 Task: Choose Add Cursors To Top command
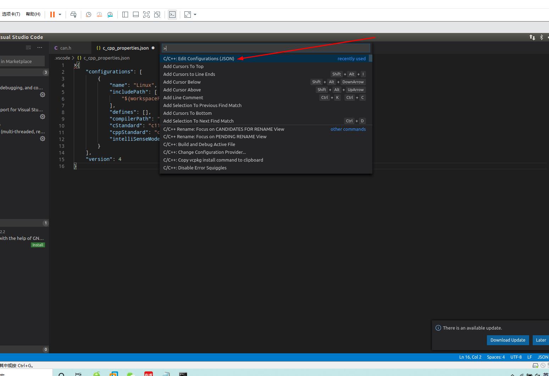264,66
